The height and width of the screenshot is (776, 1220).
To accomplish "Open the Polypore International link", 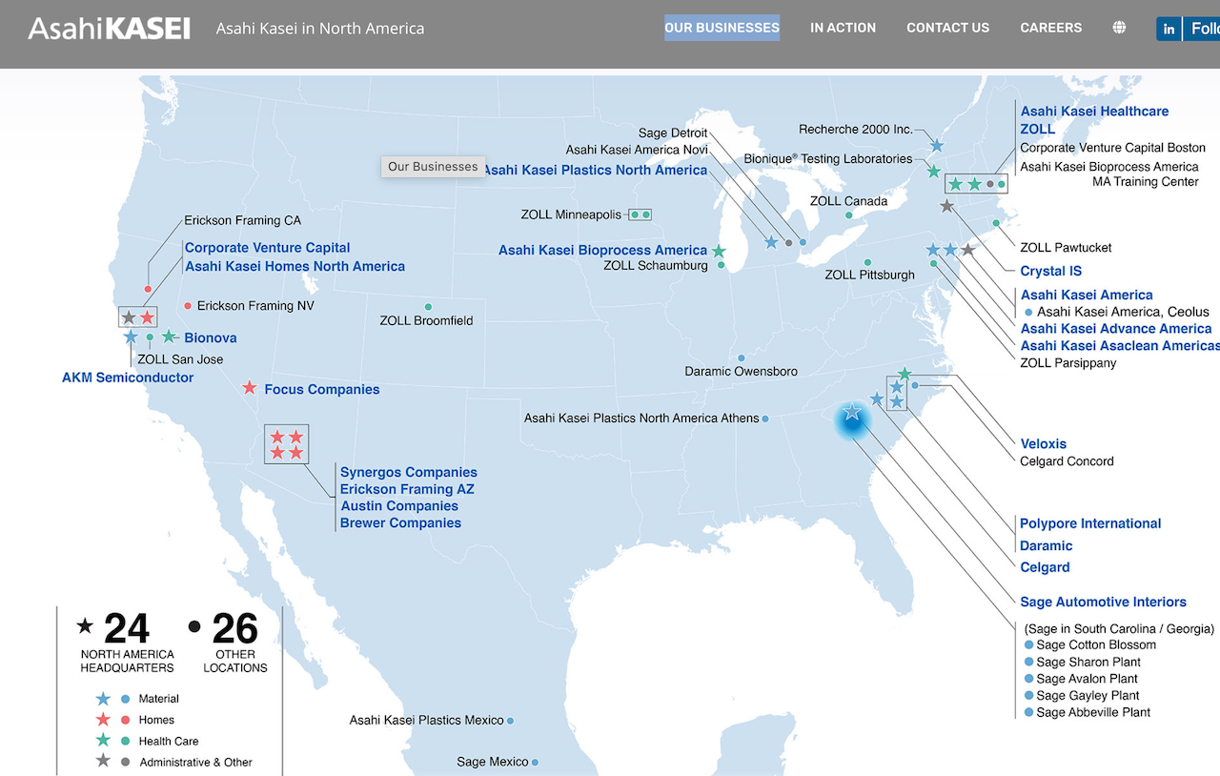I will pyautogui.click(x=1090, y=523).
